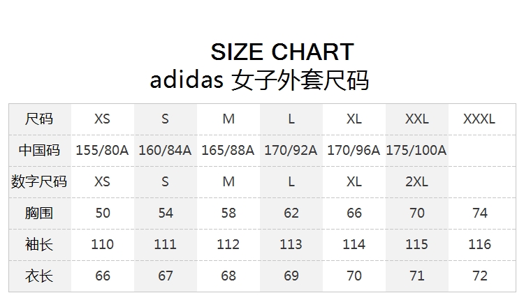The height and width of the screenshot is (300, 524).
Task: Select the XXL size header
Action: pyautogui.click(x=416, y=119)
